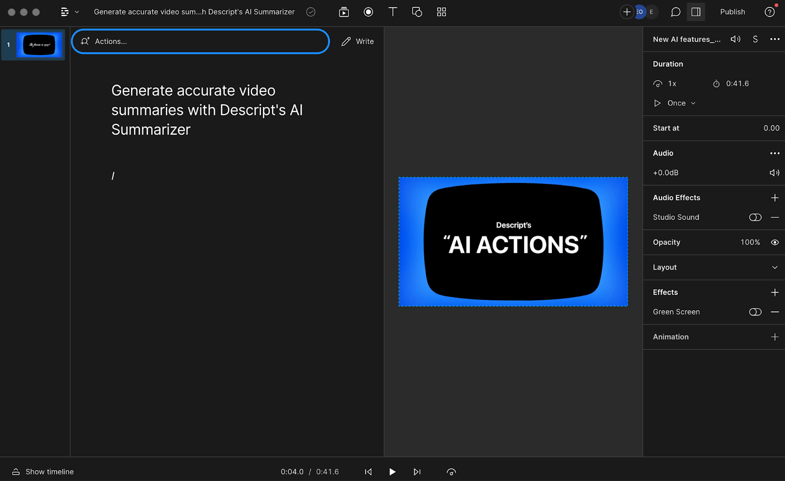Click the Green Screen label
This screenshot has height=481, width=785.
676,312
